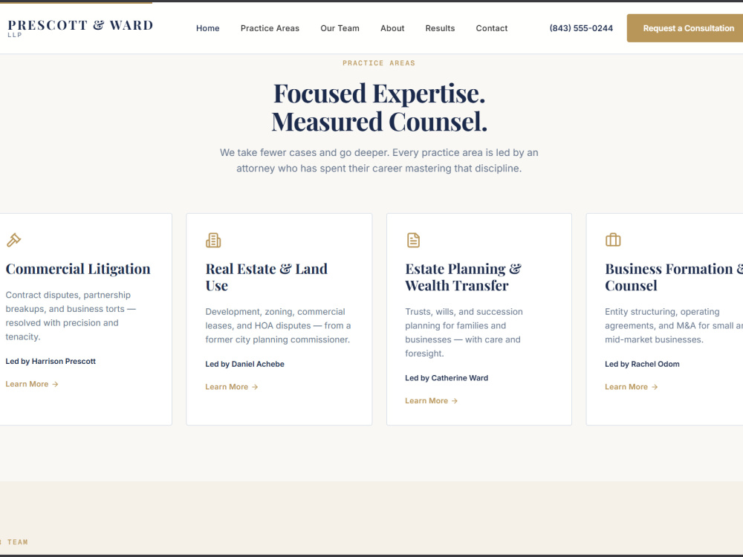The width and height of the screenshot is (743, 557).
Task: Open the Results nav item
Action: [440, 28]
